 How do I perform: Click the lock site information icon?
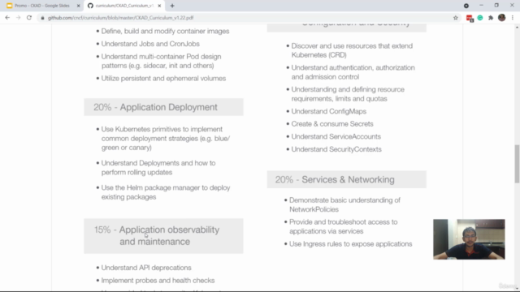coord(42,18)
